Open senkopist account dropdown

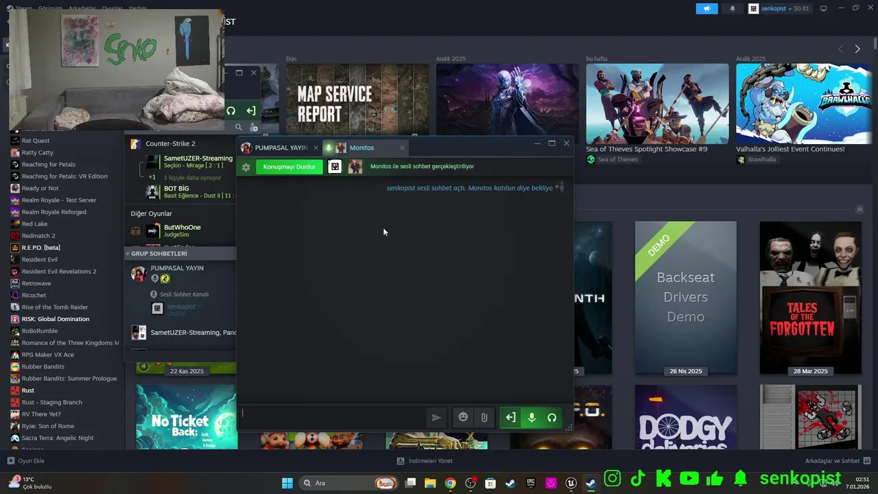[x=779, y=8]
